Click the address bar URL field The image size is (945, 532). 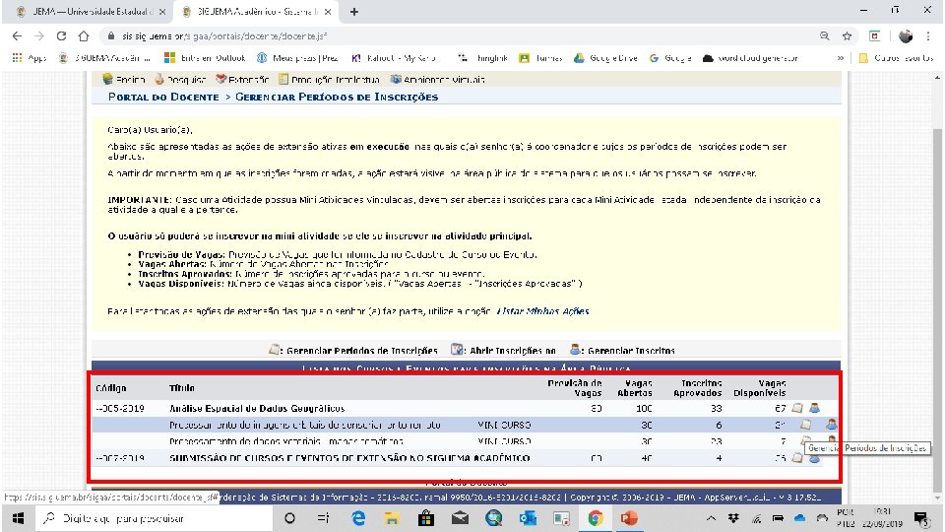[x=458, y=36]
